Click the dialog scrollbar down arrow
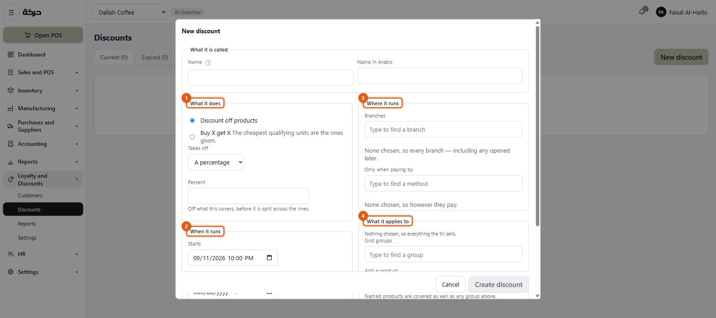The width and height of the screenshot is (716, 318). (537, 296)
